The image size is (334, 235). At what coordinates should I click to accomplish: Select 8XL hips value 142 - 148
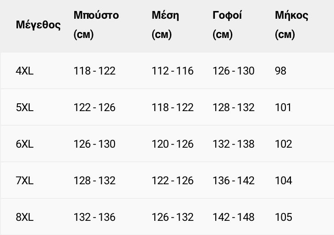234,217
